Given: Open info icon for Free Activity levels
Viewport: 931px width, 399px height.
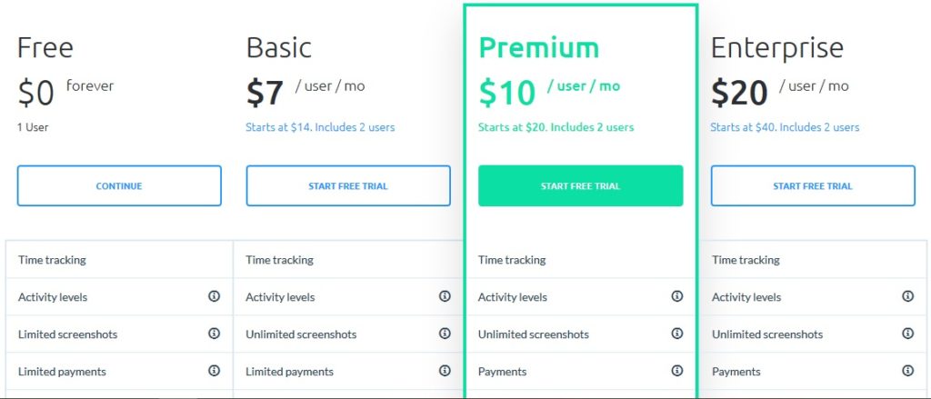Looking at the screenshot, I should click(215, 296).
